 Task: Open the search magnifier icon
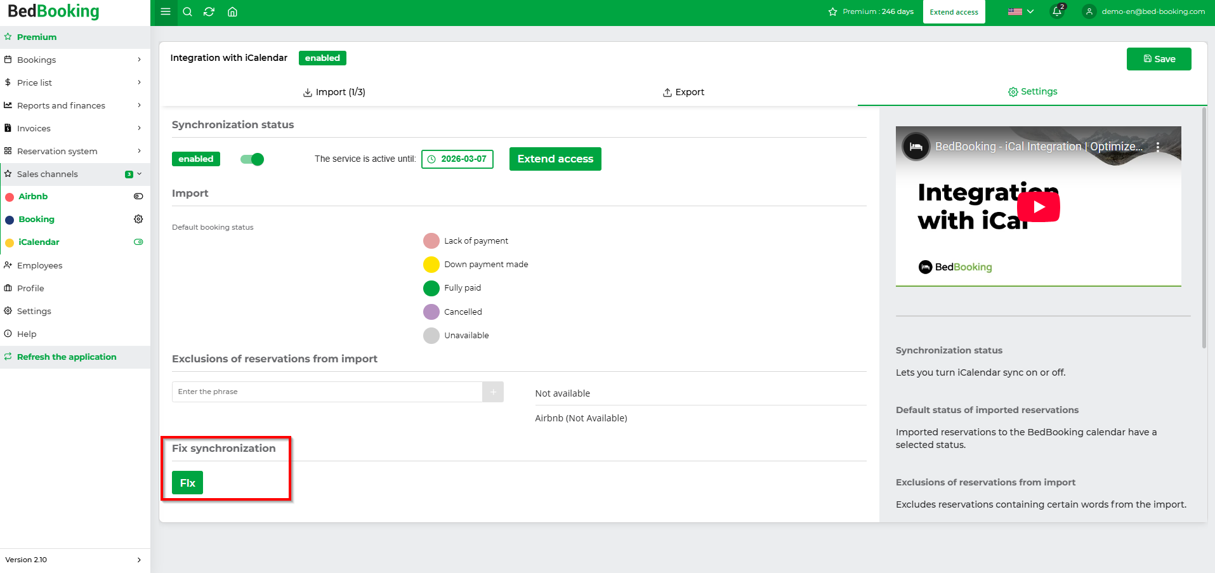pos(187,11)
